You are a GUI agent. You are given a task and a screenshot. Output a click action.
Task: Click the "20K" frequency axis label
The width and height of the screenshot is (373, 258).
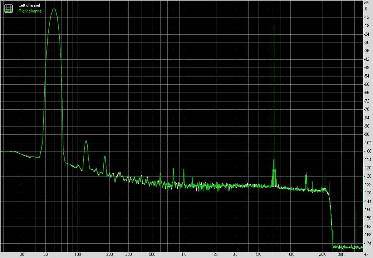(322, 254)
